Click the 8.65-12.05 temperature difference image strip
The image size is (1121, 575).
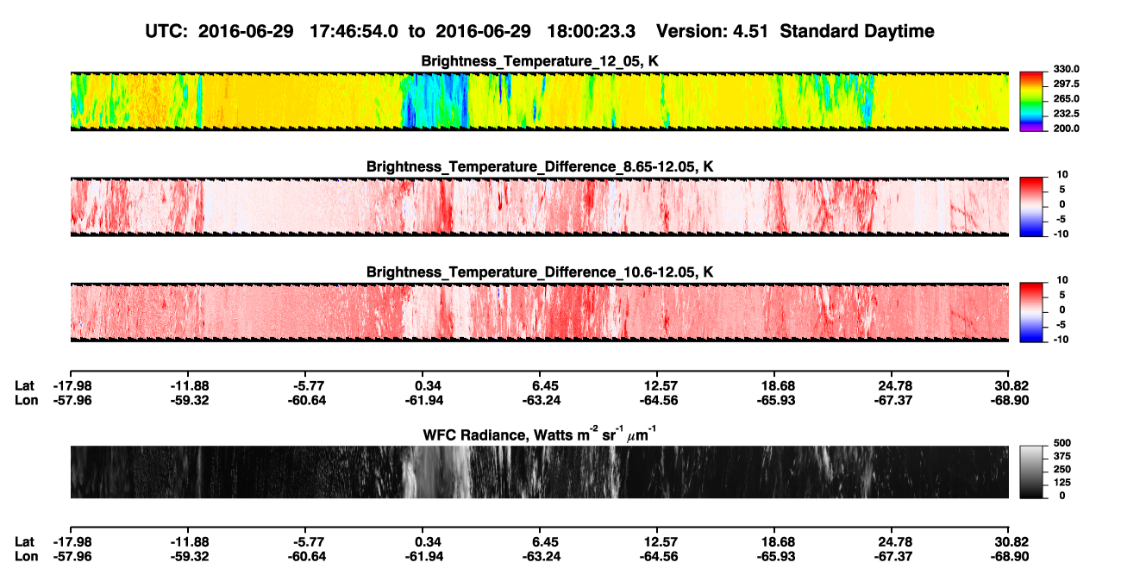point(540,206)
